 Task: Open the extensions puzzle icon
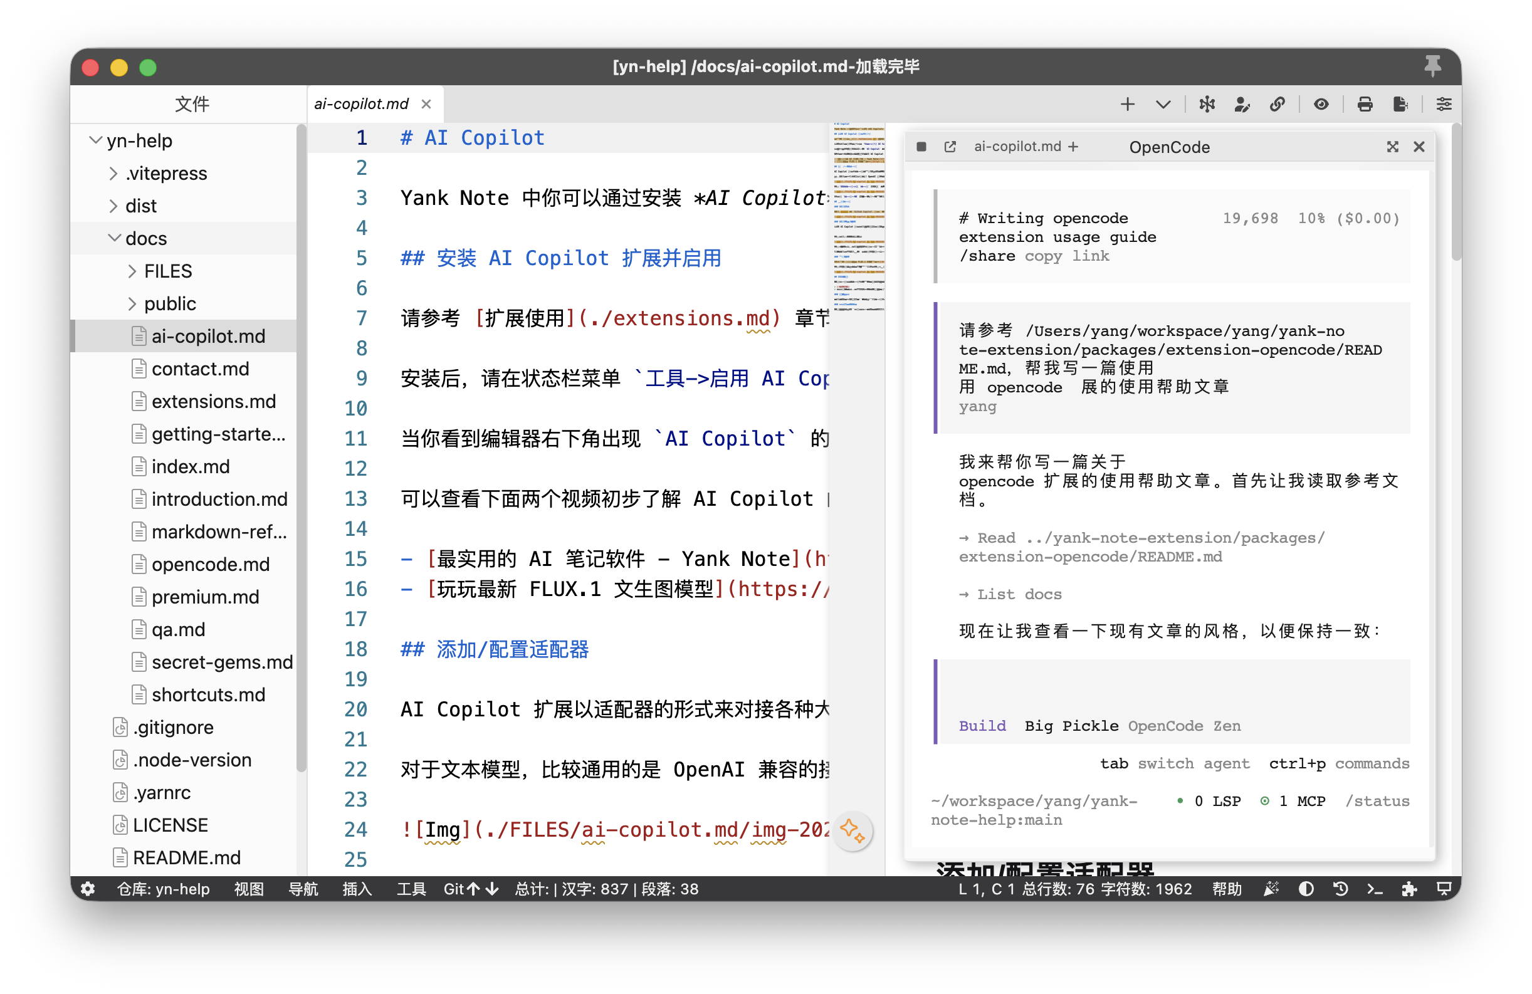(x=1409, y=889)
